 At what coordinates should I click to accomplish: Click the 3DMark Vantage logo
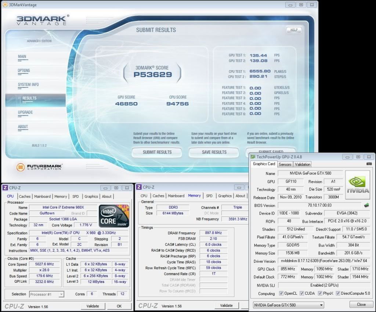pos(42,20)
